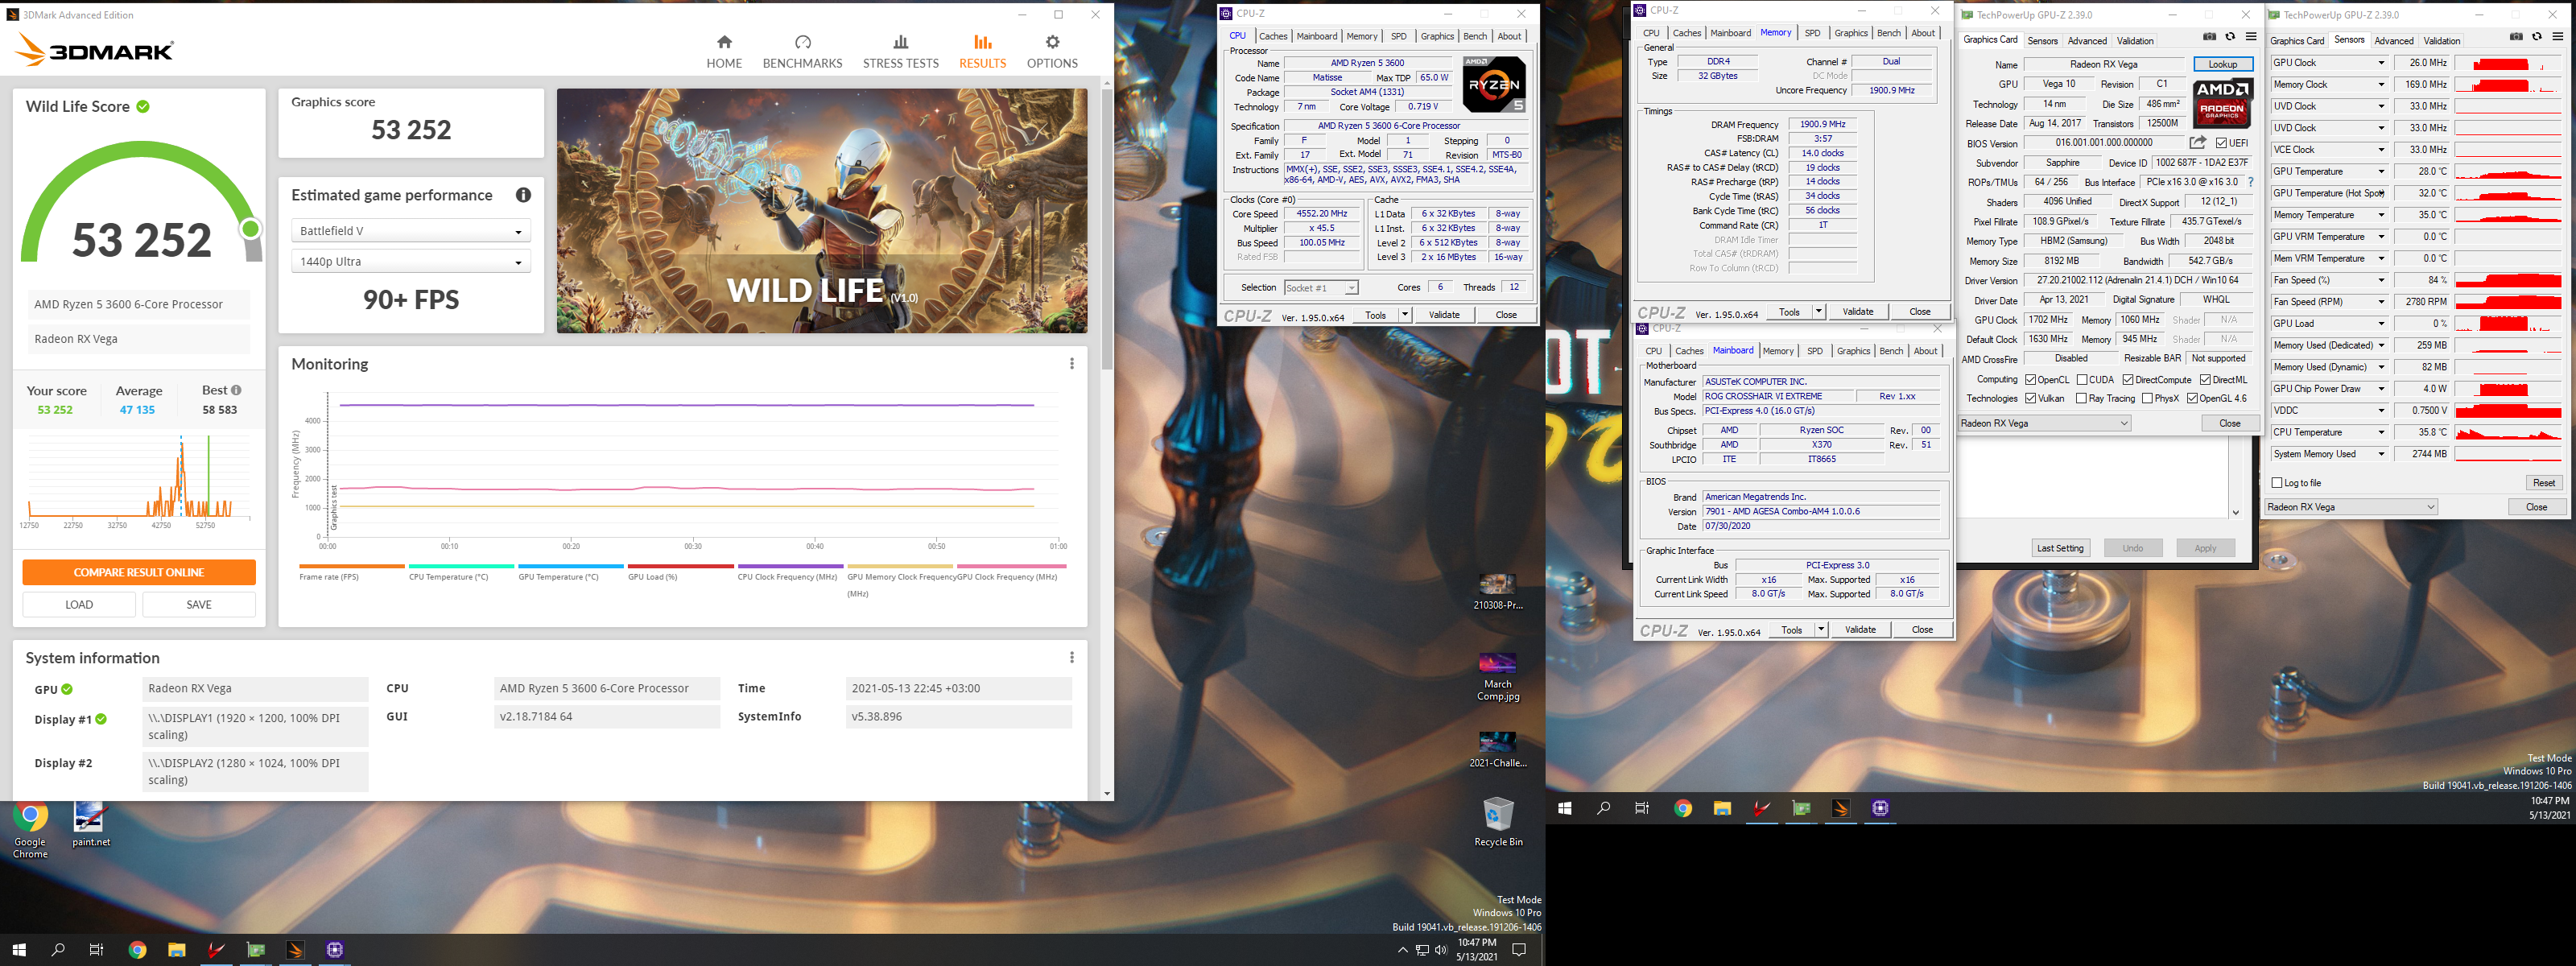Open the hamburger menu in GPU-Z Graphics Card window
This screenshot has height=966, width=2576.
[2251, 37]
